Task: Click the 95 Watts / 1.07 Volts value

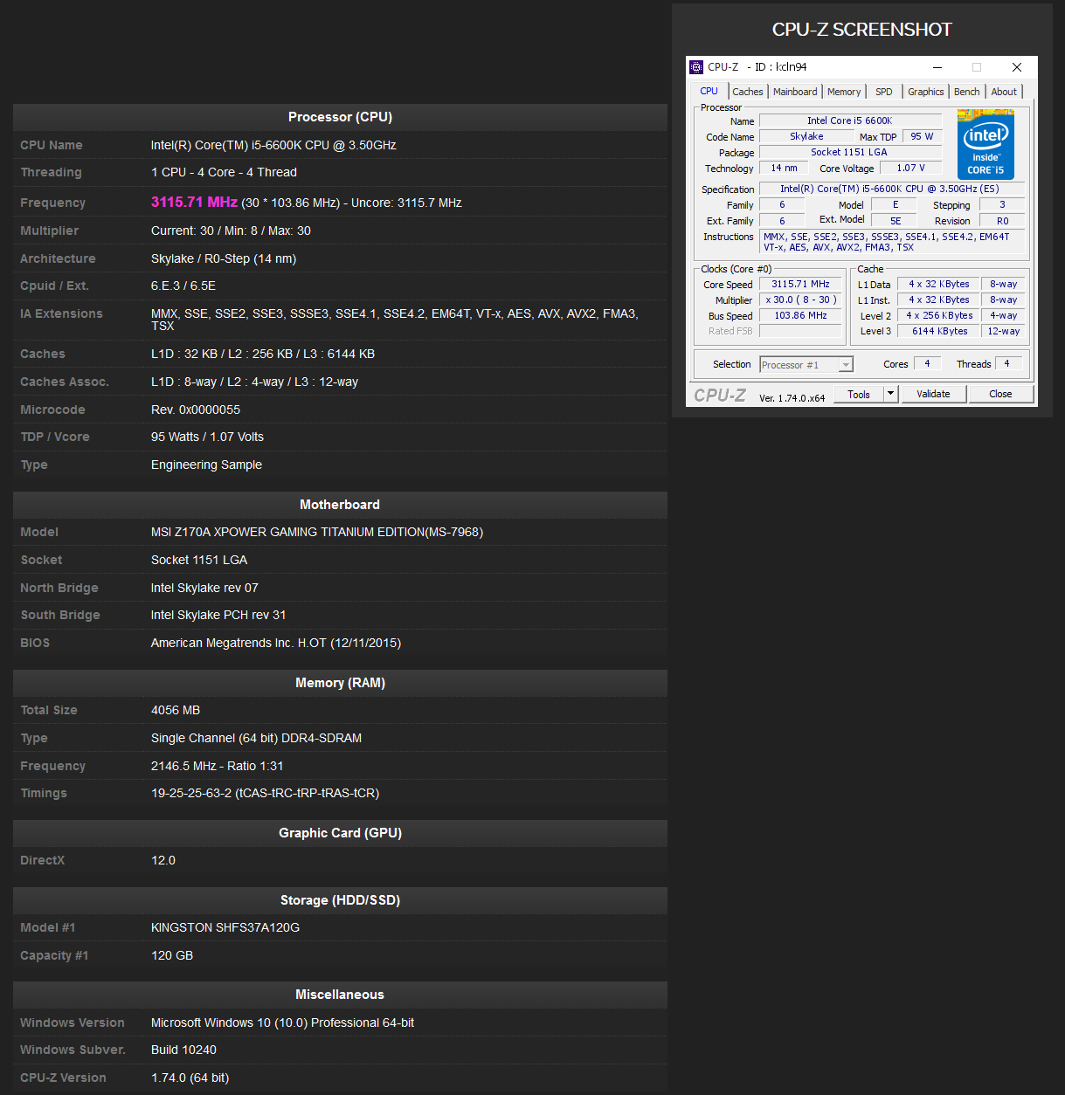Action: click(x=207, y=437)
